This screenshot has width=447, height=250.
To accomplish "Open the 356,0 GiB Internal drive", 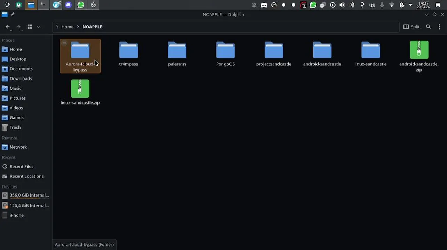I will pyautogui.click(x=26, y=195).
